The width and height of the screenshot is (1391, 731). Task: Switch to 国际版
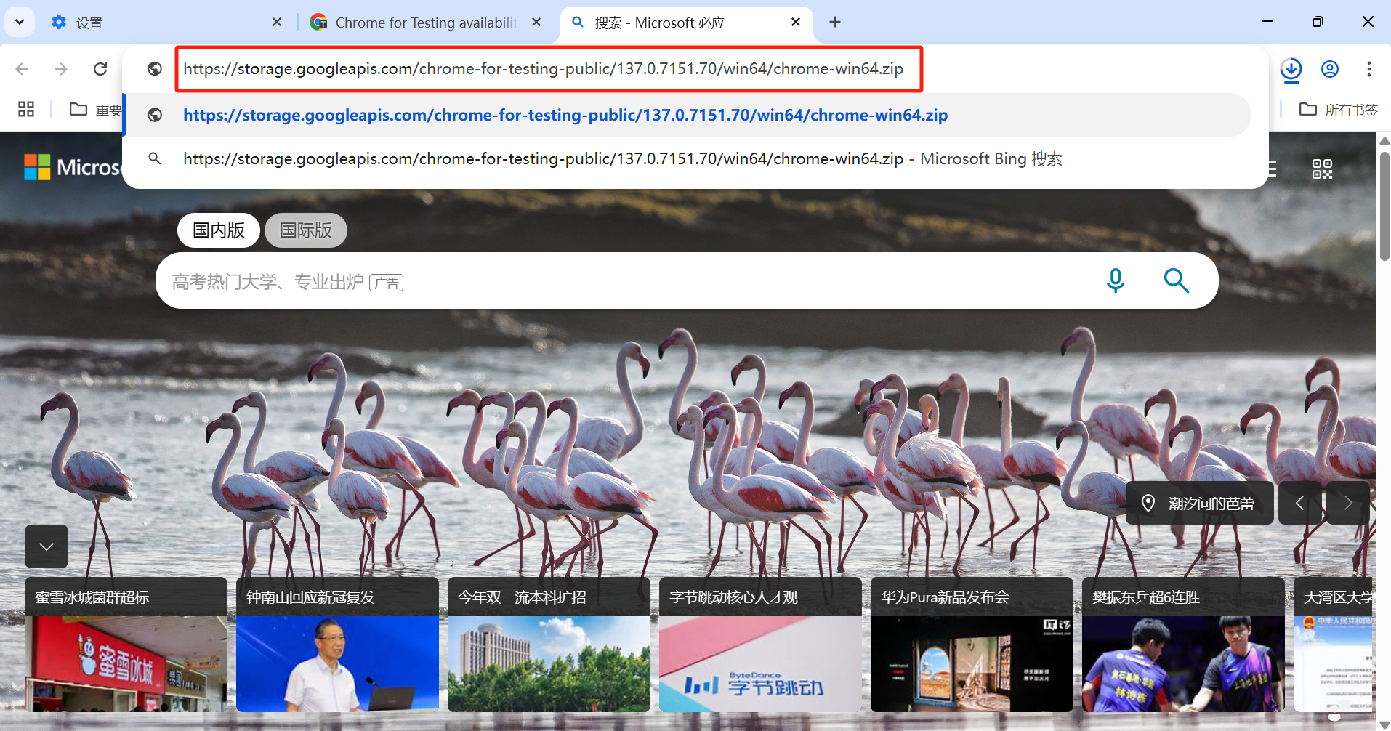[x=305, y=230]
